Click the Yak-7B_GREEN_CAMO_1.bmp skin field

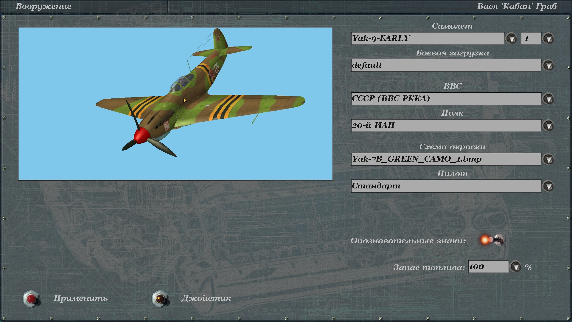[x=446, y=159]
